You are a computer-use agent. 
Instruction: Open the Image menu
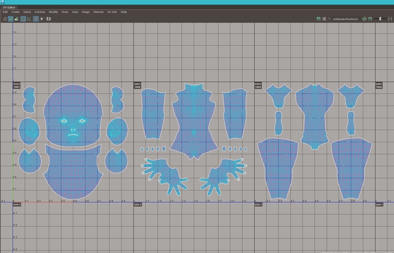pyautogui.click(x=85, y=12)
